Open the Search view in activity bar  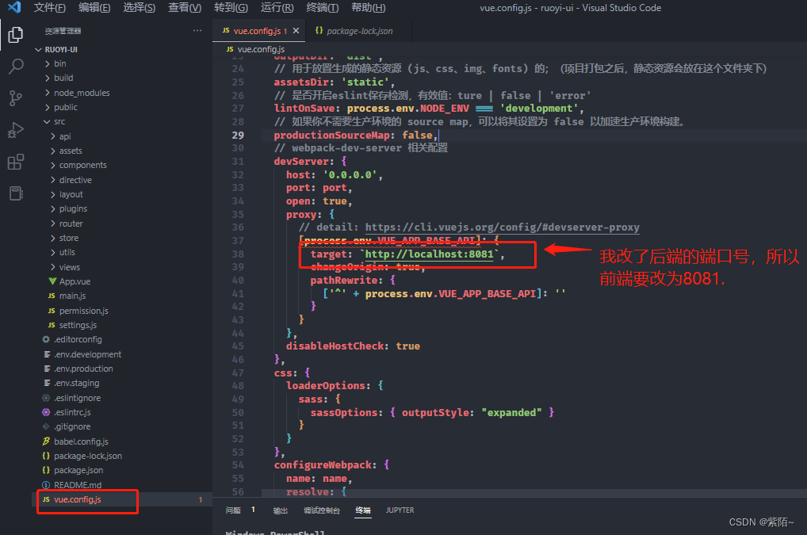15,67
